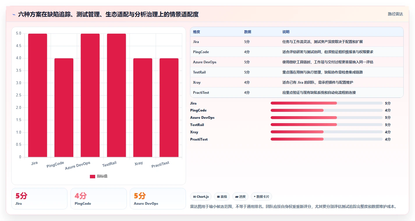The height and width of the screenshot is (221, 415).
Task: Click the TestRail progress bar
Action: click(327, 125)
